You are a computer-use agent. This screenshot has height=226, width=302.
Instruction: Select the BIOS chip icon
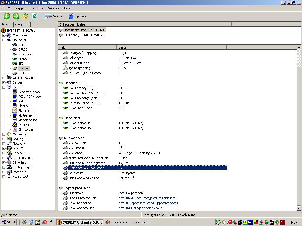[15, 73]
